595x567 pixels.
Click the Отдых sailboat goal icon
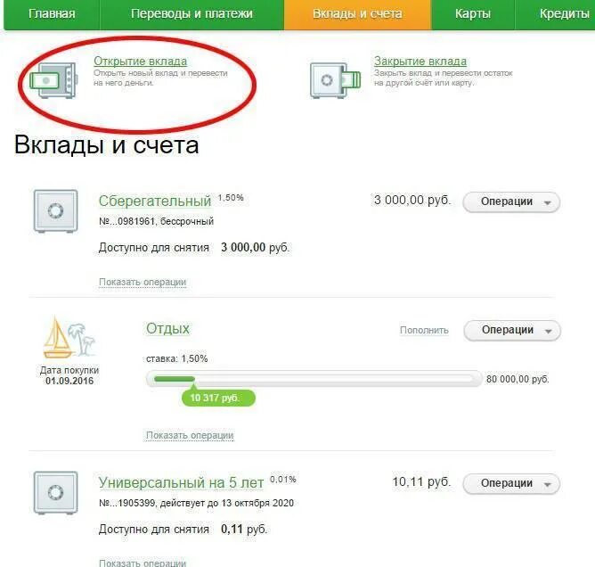tap(69, 337)
